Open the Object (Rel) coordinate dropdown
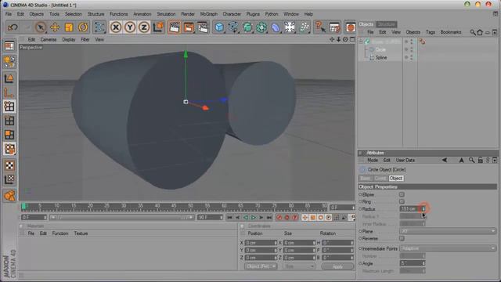This screenshot has width=501, height=282. point(261,266)
